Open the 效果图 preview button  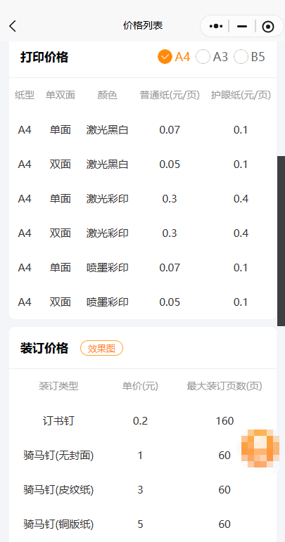point(101,349)
